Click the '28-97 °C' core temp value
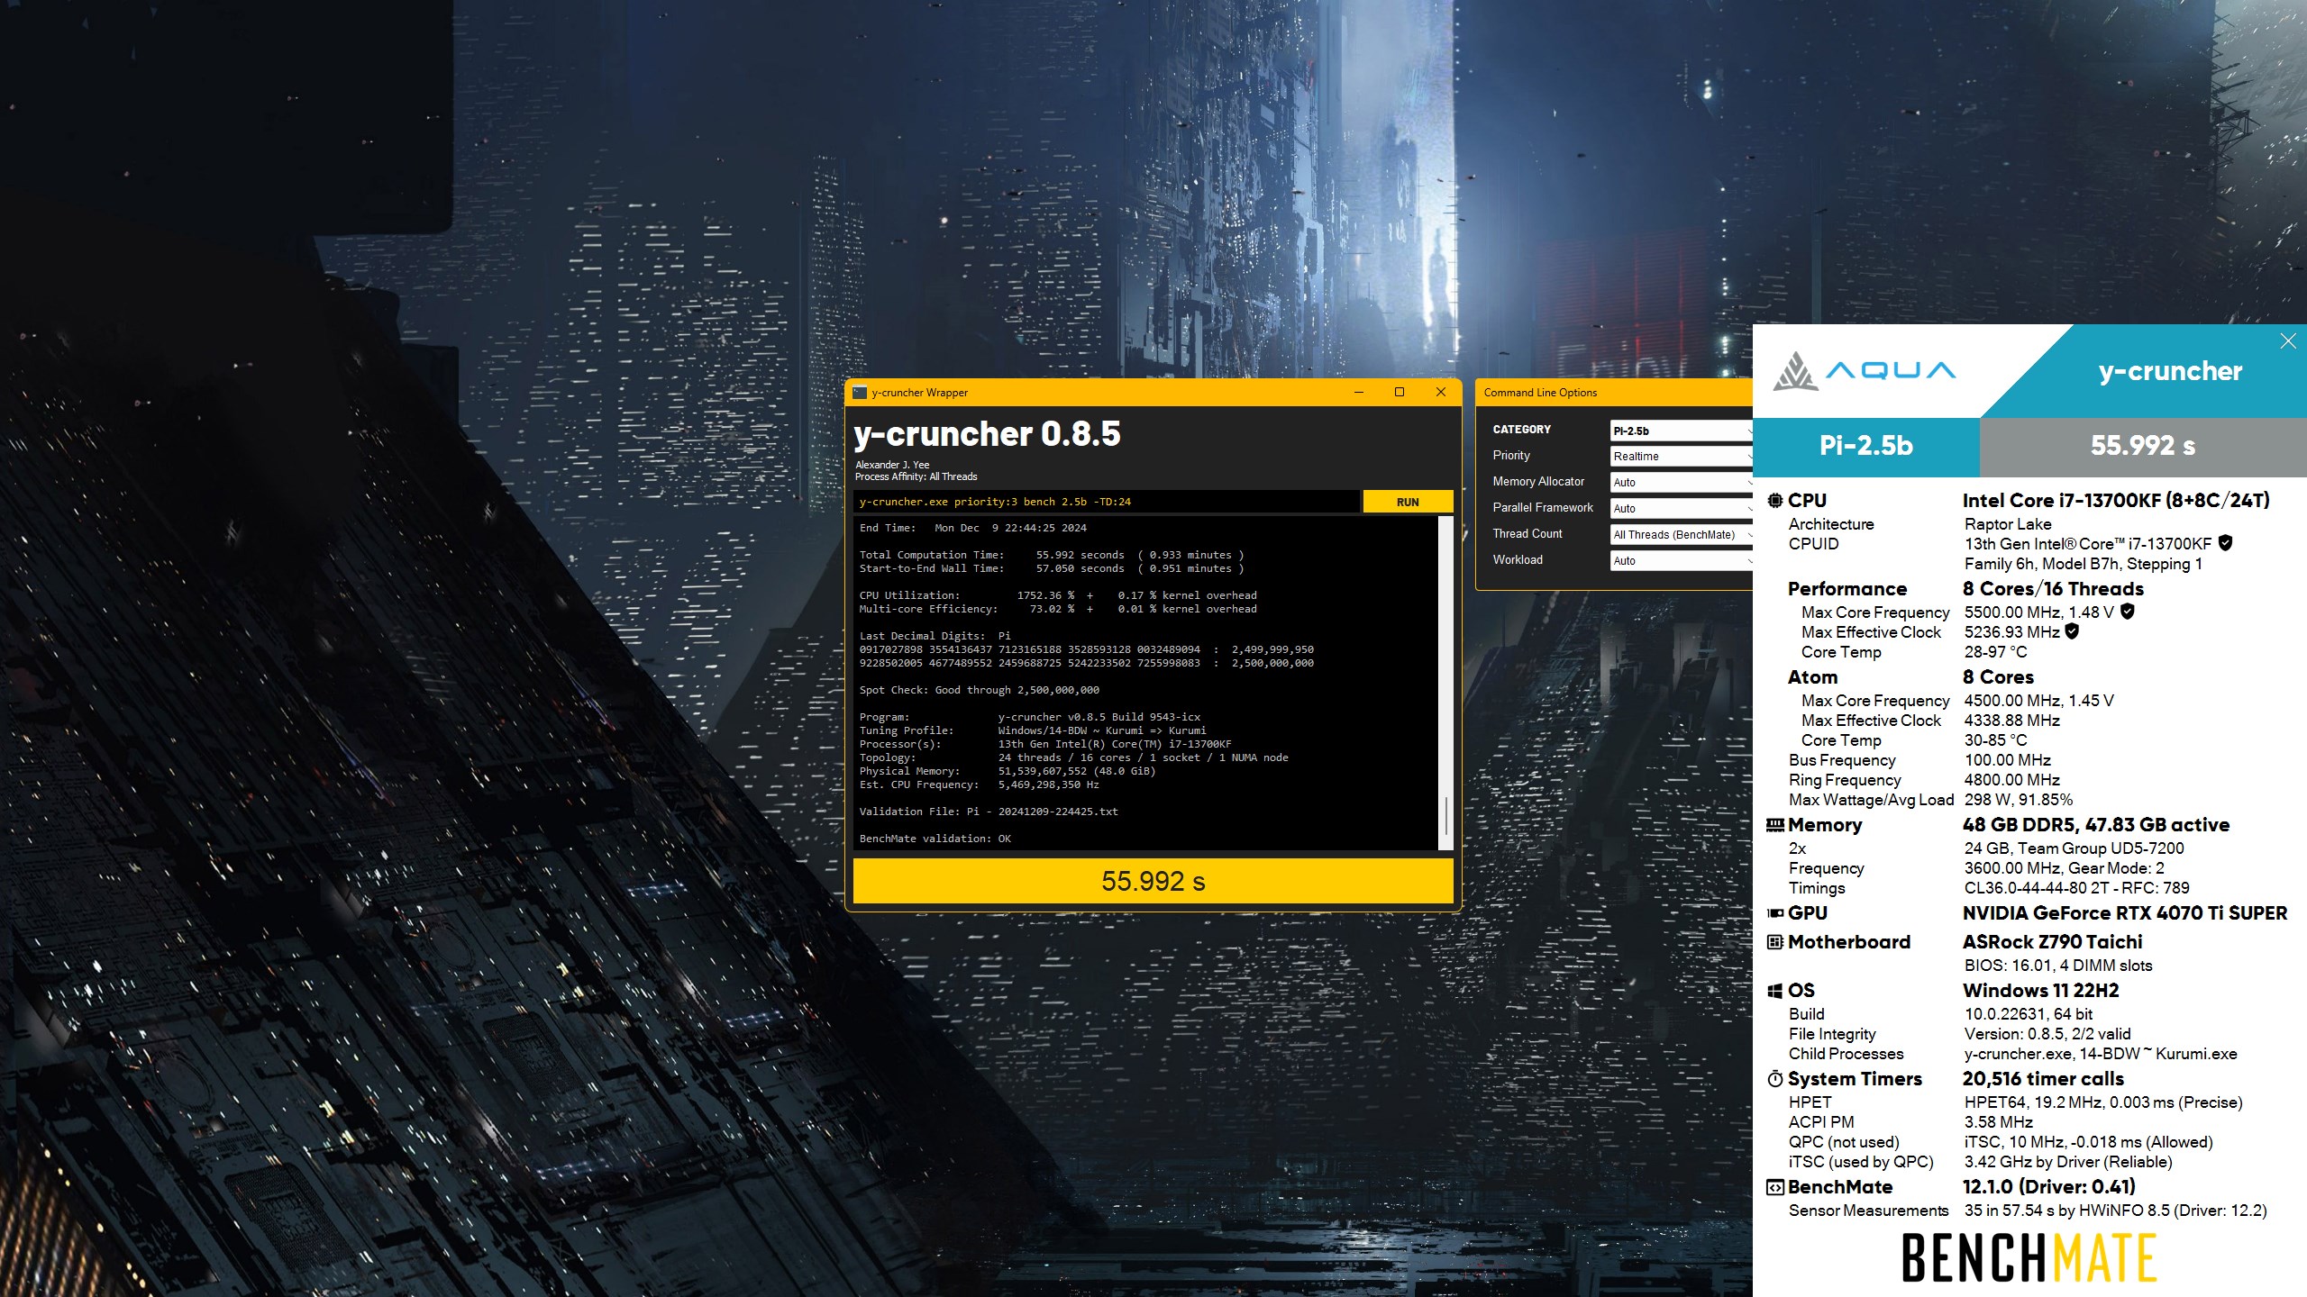 tap(1995, 652)
